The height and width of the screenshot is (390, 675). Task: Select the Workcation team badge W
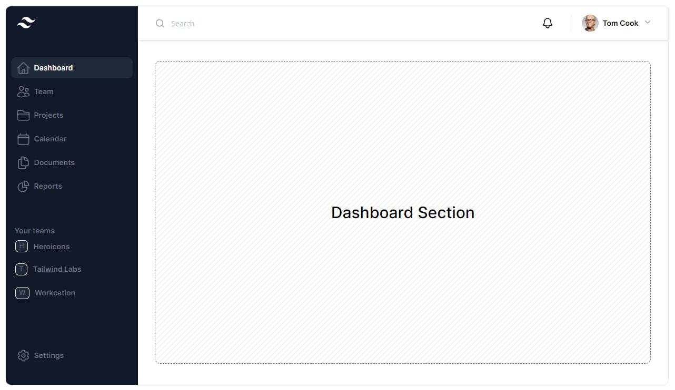[22, 293]
